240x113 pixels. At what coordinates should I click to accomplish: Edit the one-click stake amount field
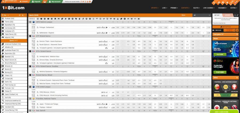(x=230, y=30)
